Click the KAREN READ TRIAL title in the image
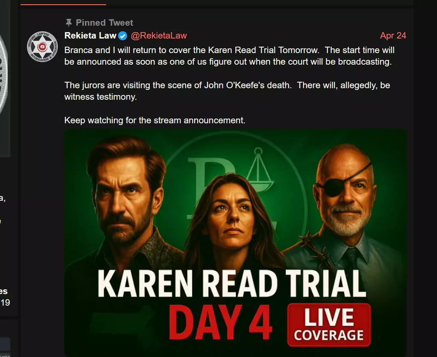This screenshot has height=357, width=437. pos(232,284)
